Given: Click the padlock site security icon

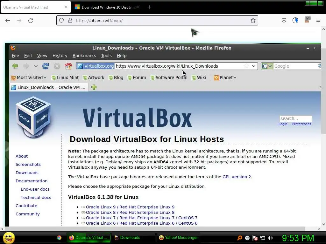Looking at the screenshot, I should [x=70, y=20].
